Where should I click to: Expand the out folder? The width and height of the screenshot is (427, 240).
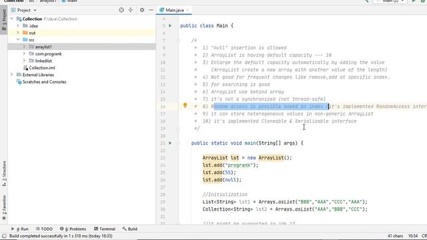click(x=18, y=33)
